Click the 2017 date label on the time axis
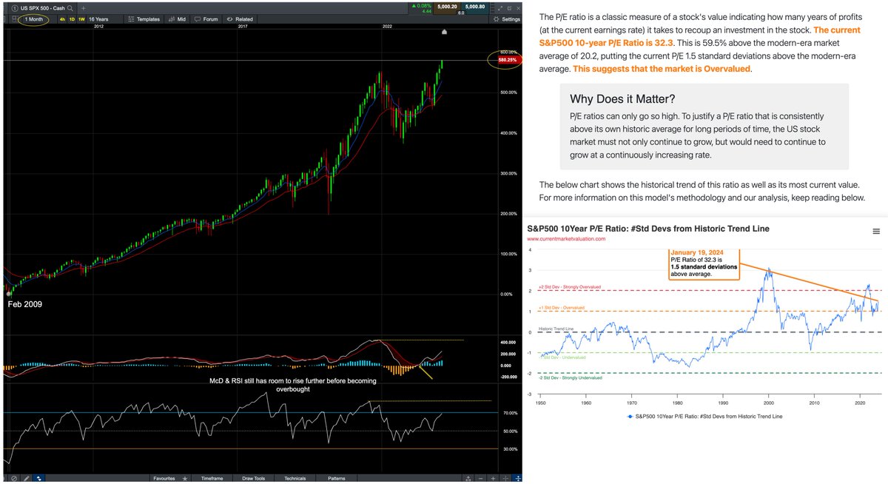The image size is (888, 484). coord(243,27)
